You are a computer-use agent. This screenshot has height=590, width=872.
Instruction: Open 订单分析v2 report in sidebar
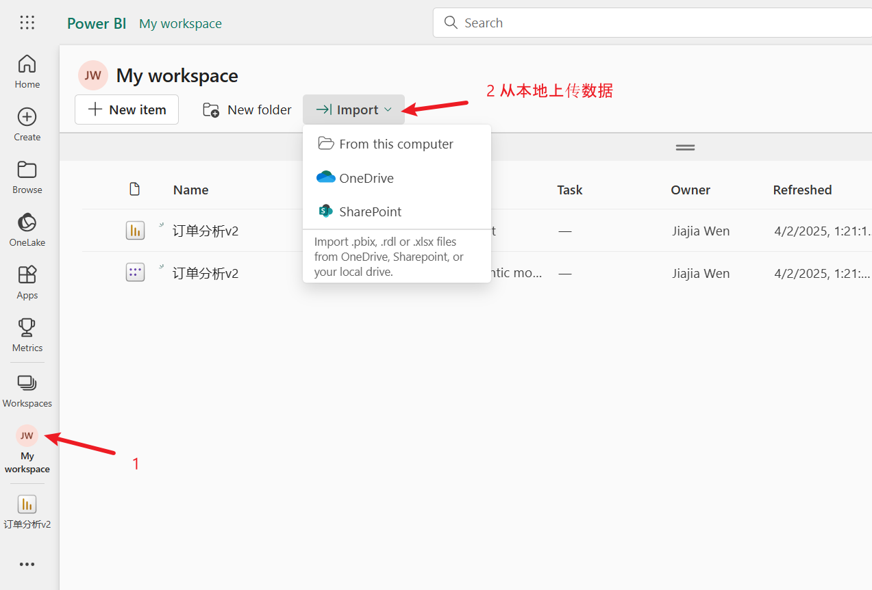click(x=27, y=513)
